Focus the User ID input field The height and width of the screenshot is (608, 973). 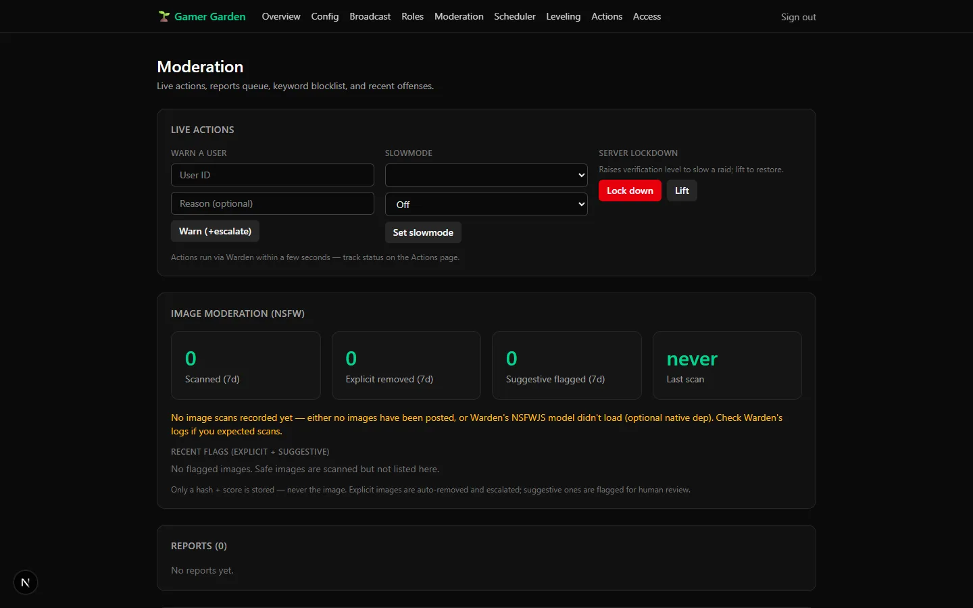tap(272, 175)
